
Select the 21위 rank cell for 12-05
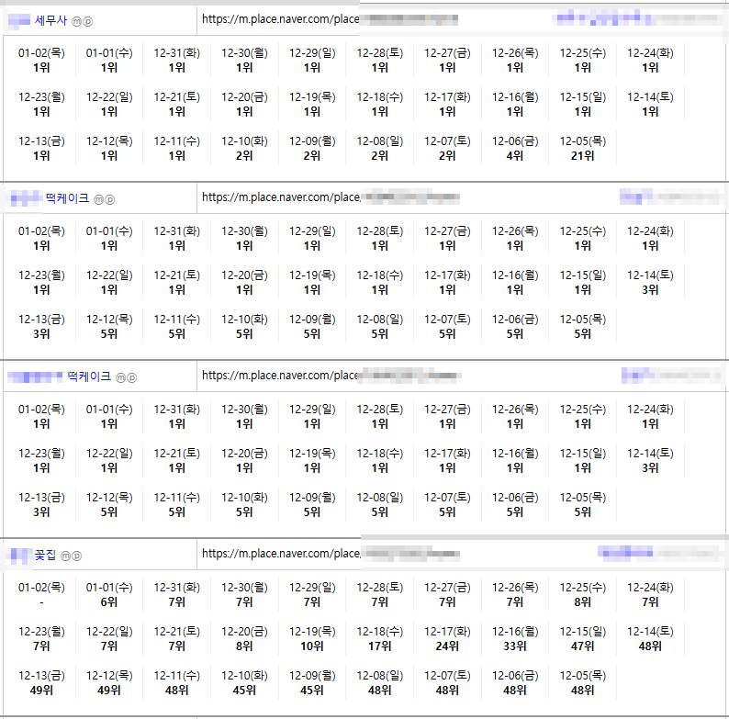[x=583, y=156]
